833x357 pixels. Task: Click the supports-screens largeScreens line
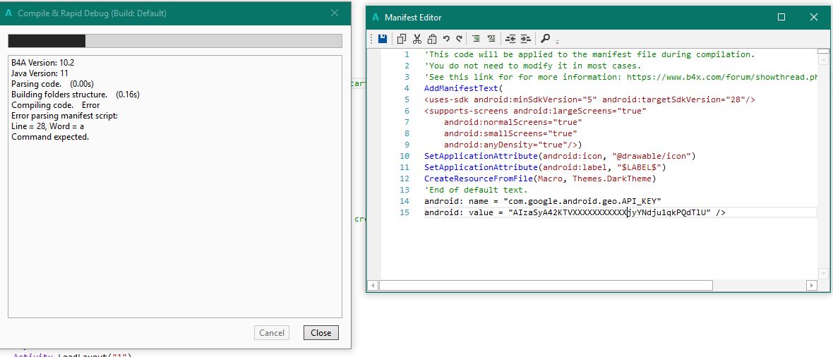[535, 111]
